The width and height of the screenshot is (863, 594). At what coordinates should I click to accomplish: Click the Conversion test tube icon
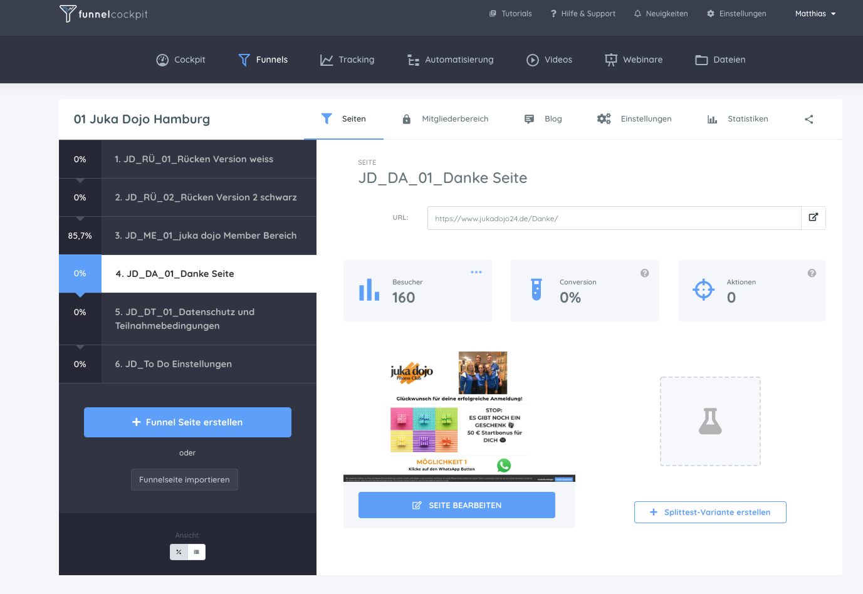[x=536, y=289]
